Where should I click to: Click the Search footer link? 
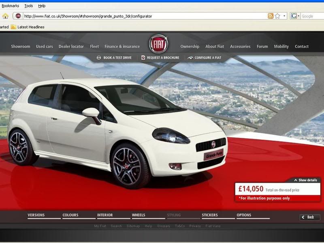click(x=116, y=226)
